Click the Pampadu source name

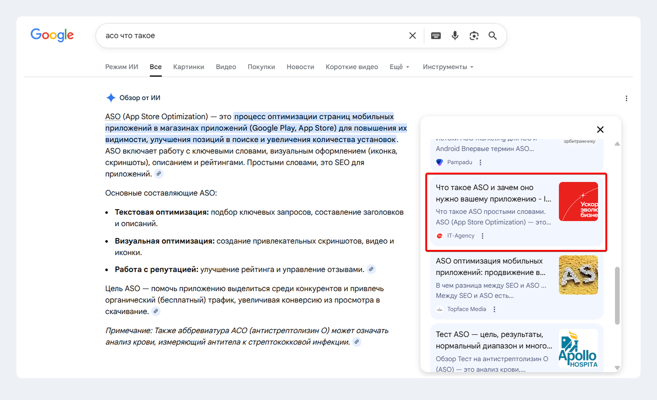coord(460,162)
